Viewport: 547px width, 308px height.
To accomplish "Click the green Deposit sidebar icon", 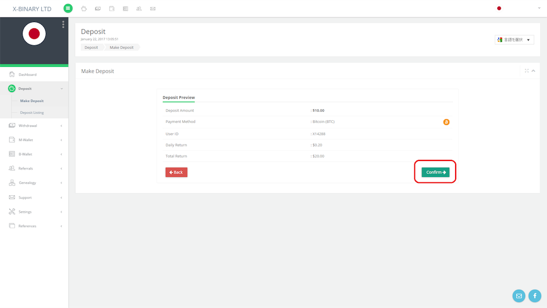I will coord(12,88).
